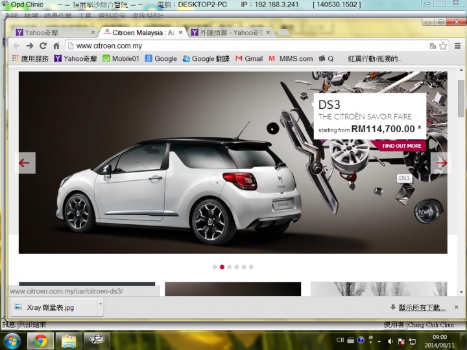This screenshot has width=467, height=350.
Task: Close the downloads bar
Action: pyautogui.click(x=456, y=307)
